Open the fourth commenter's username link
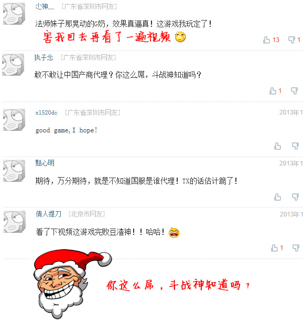Screen dimensions: 303x320 tap(45, 163)
